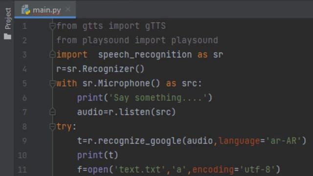Viewport: 313px width, 176px height.
Task: Click 'src:' on line 5
Action: click(192, 84)
